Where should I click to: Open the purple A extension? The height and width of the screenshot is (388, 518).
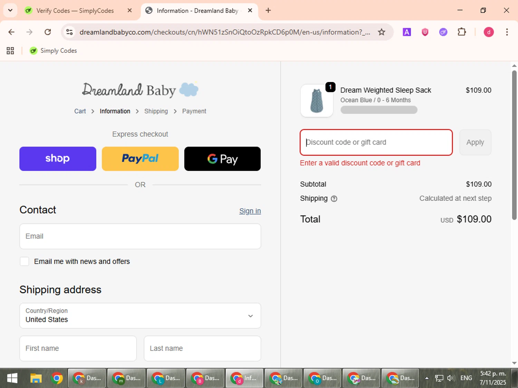click(407, 32)
